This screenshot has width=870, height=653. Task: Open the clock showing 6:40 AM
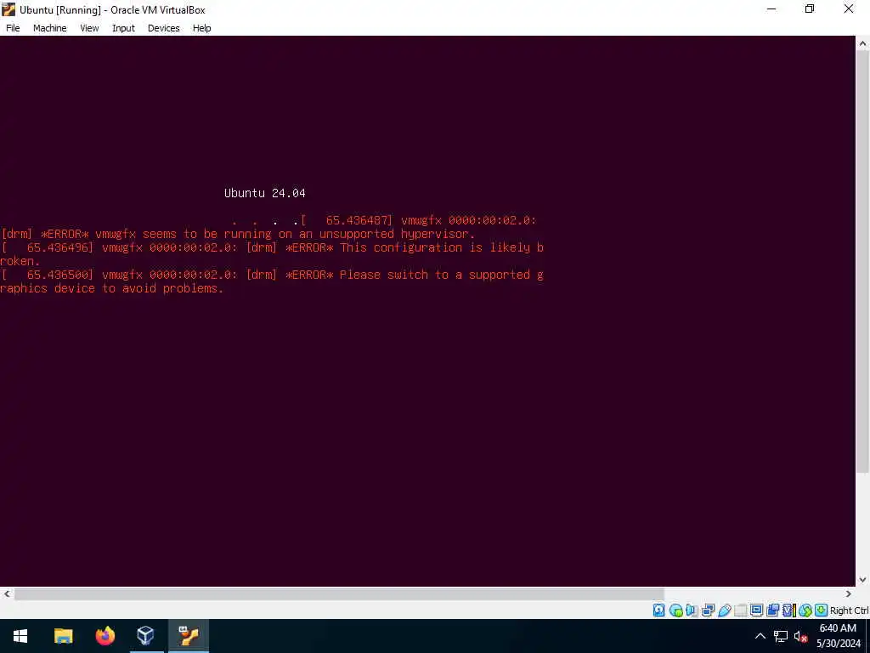839,636
